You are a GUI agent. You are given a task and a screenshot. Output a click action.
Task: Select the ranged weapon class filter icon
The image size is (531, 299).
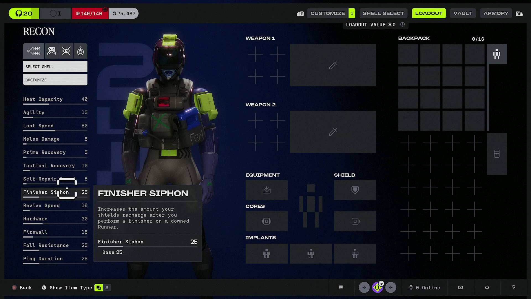(x=33, y=51)
